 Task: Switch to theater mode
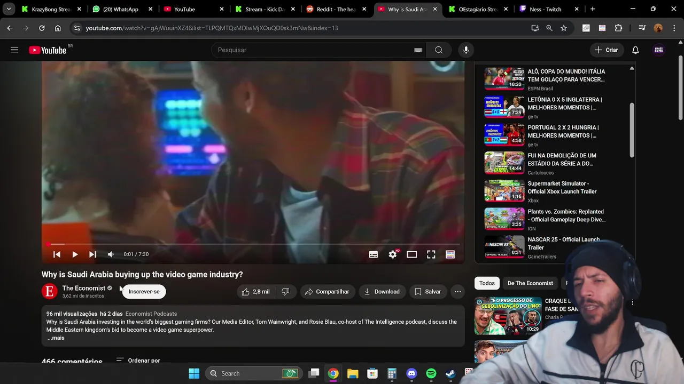411,254
